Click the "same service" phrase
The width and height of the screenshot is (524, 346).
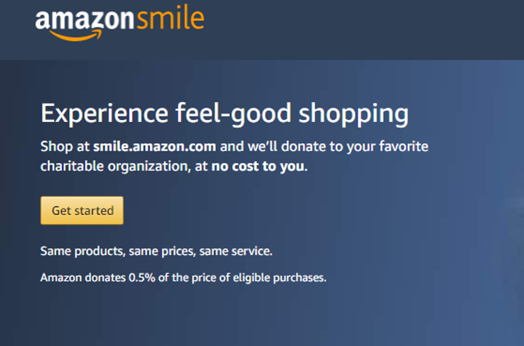pos(235,251)
